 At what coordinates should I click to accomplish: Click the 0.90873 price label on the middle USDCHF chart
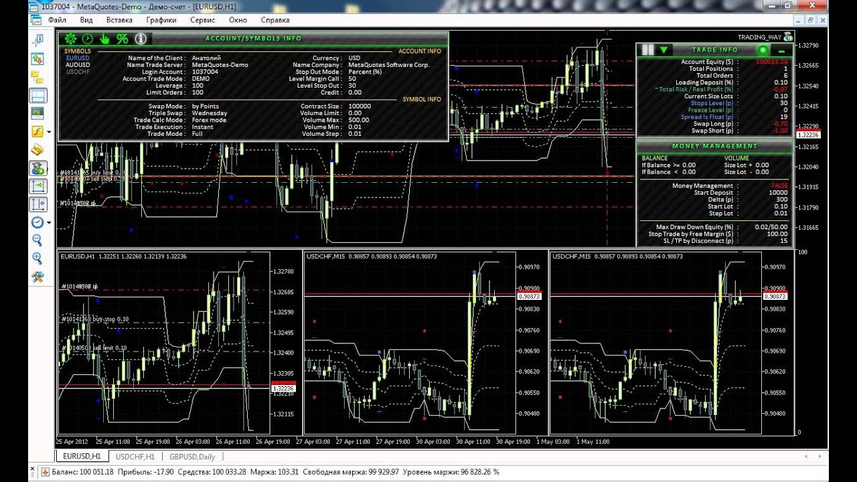tap(530, 296)
